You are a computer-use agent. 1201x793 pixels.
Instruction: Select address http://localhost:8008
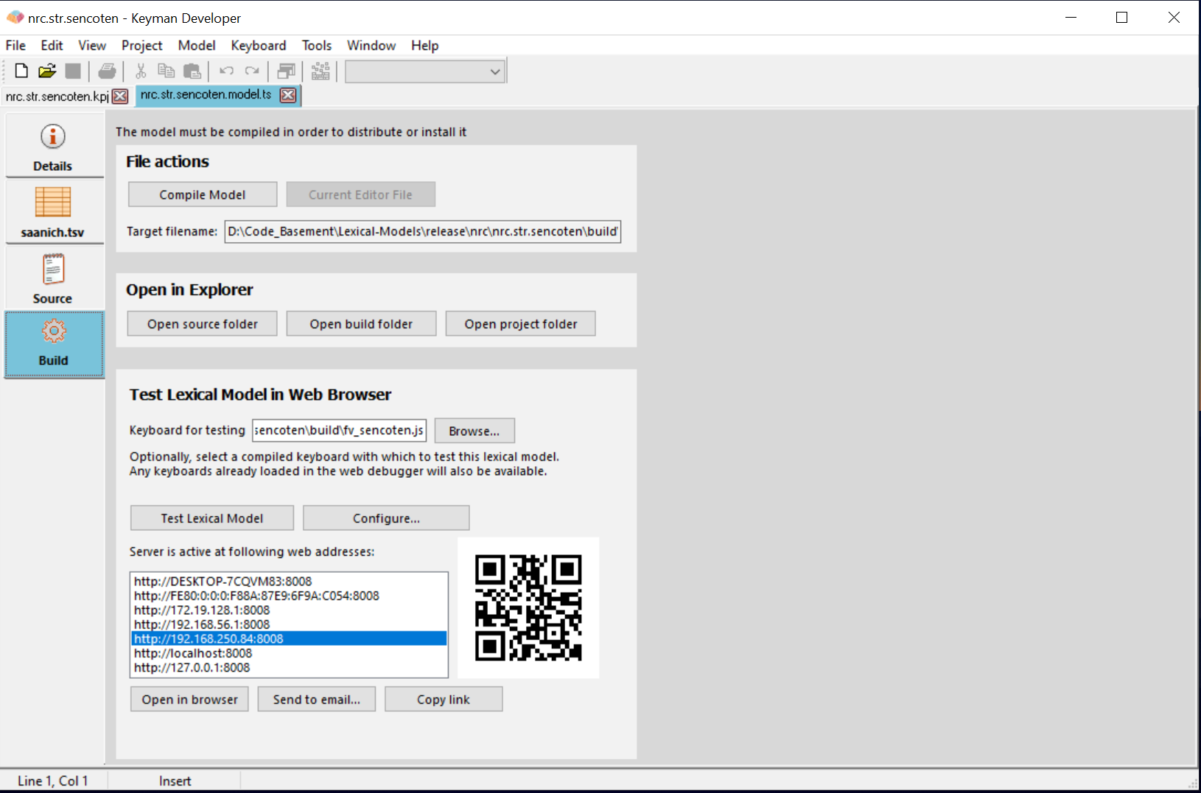289,653
